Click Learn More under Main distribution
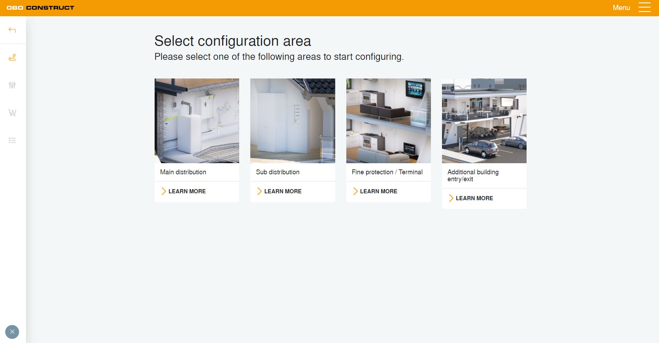 pyautogui.click(x=187, y=191)
